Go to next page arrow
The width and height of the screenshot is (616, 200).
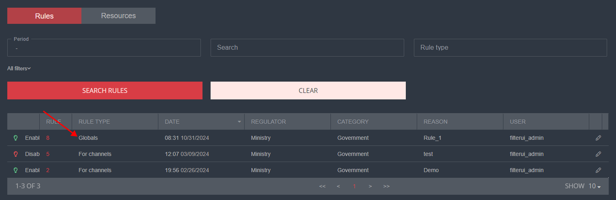click(370, 186)
